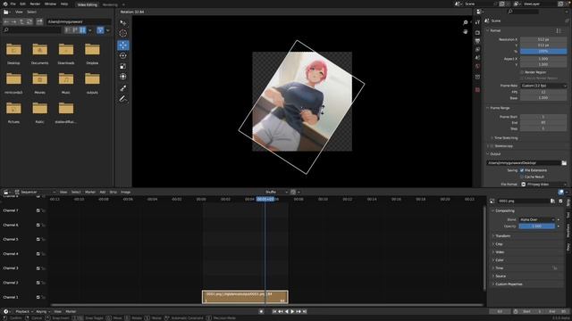Click the resolution percentage slider
This screenshot has width=572, height=321.
point(543,52)
